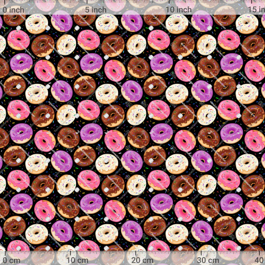Image resolution: width=265 pixels, height=265 pixels.
Task: Click the tick mark above the "10 cm" label
Action: click(70, 253)
